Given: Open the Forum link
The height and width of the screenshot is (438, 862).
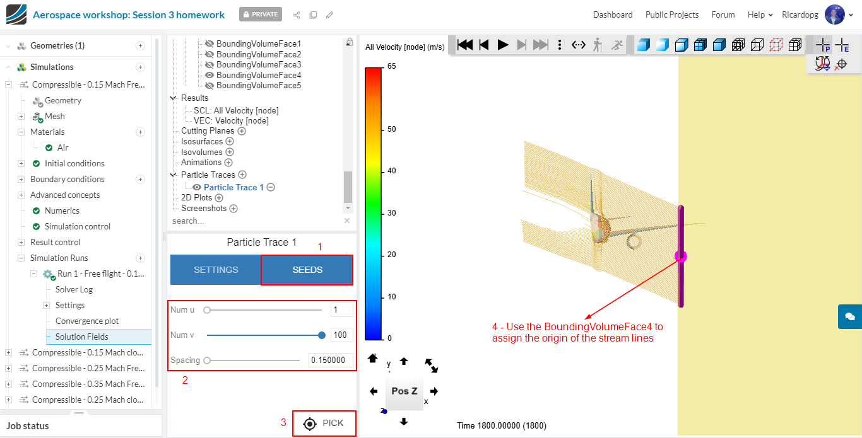Looking at the screenshot, I should click(723, 14).
